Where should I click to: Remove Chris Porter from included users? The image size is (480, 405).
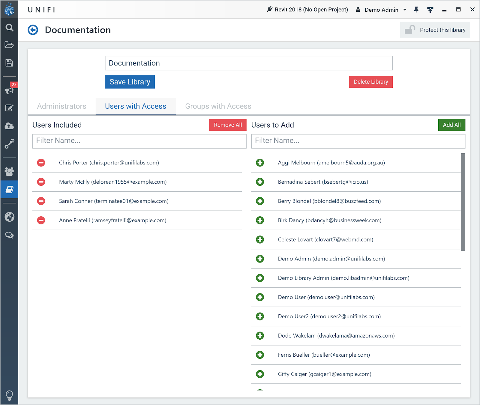(41, 163)
